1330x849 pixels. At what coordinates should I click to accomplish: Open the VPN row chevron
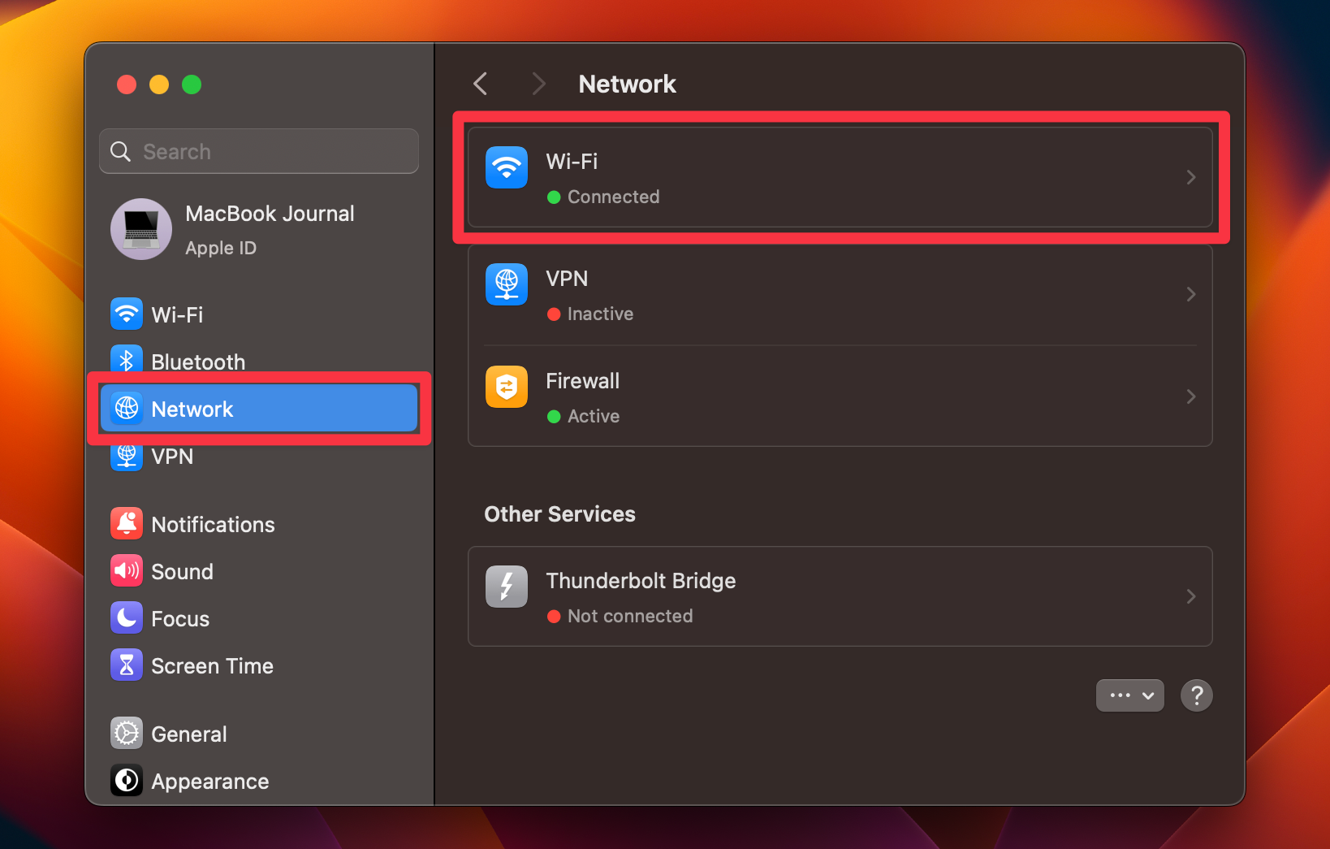point(1191,294)
